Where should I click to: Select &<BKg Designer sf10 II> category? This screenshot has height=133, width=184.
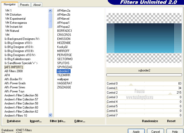click(x=19, y=47)
